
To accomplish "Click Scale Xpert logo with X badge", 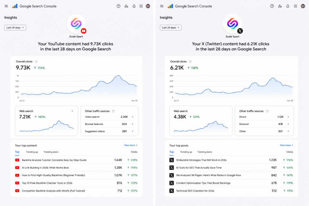I will pos(233,24).
